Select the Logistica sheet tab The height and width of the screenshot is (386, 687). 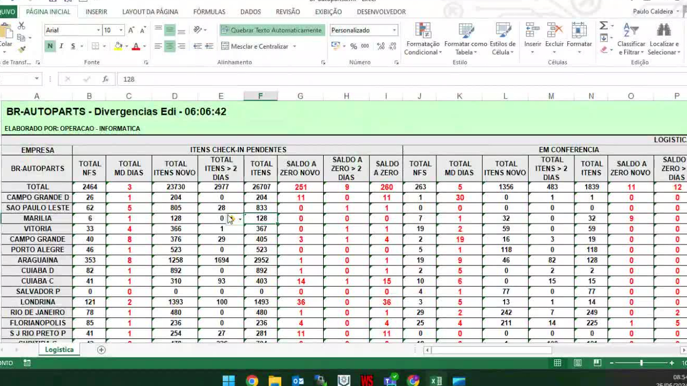click(x=59, y=350)
